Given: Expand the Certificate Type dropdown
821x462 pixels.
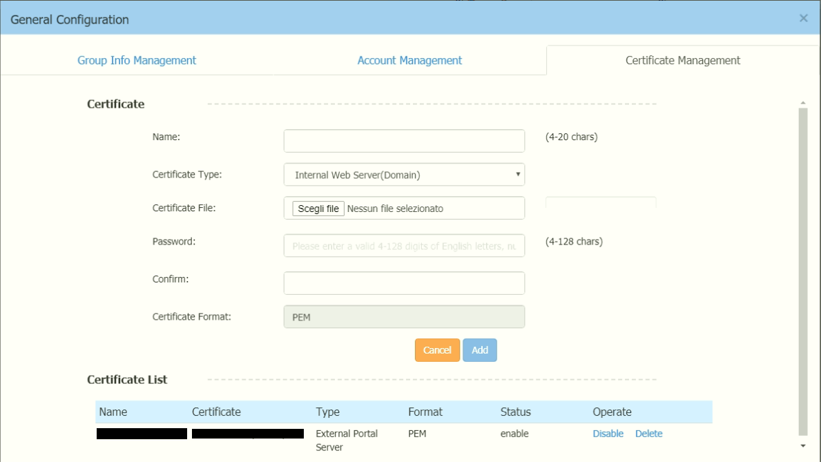Looking at the screenshot, I should (404, 175).
